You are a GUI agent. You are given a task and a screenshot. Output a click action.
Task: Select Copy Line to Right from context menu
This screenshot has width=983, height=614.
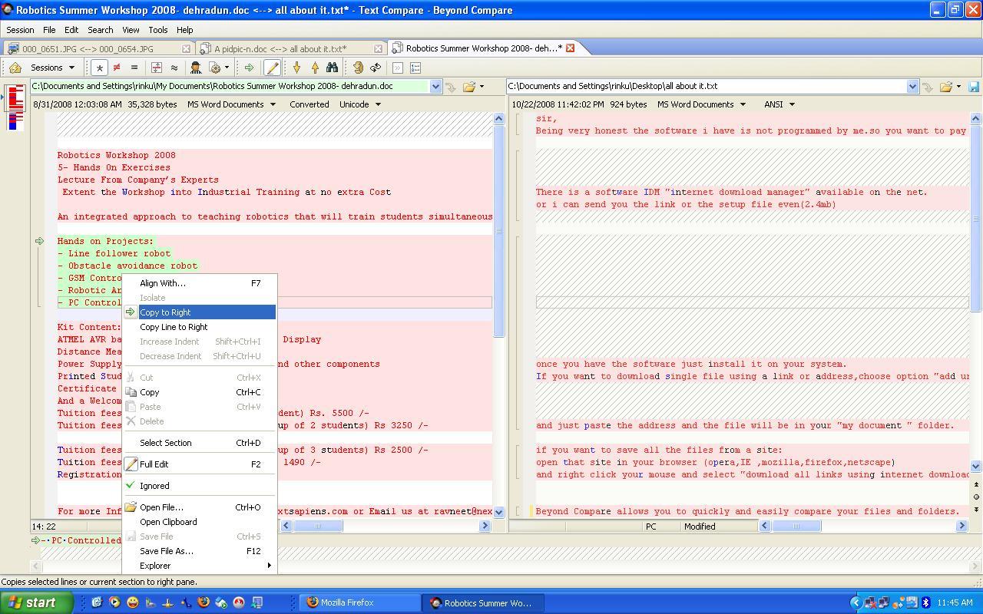click(174, 327)
